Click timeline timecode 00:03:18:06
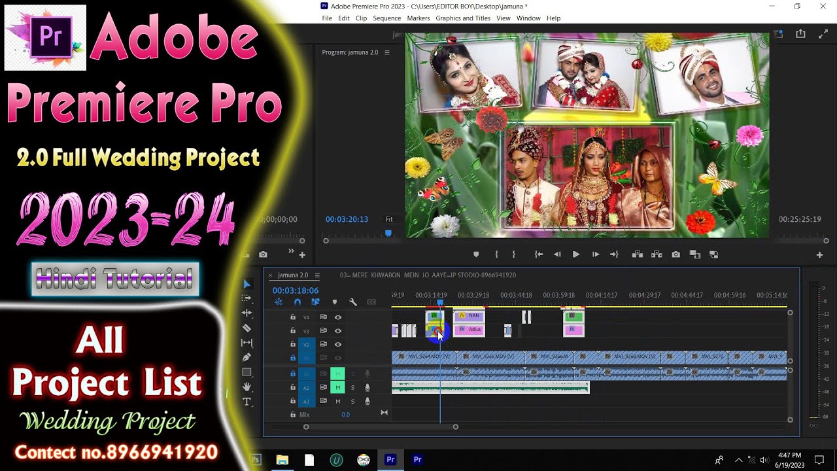 point(296,290)
